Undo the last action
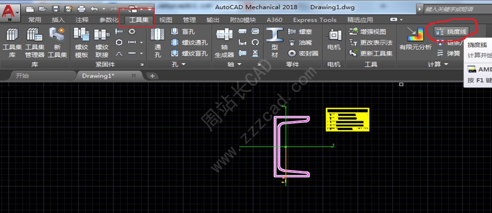 pos(94,9)
